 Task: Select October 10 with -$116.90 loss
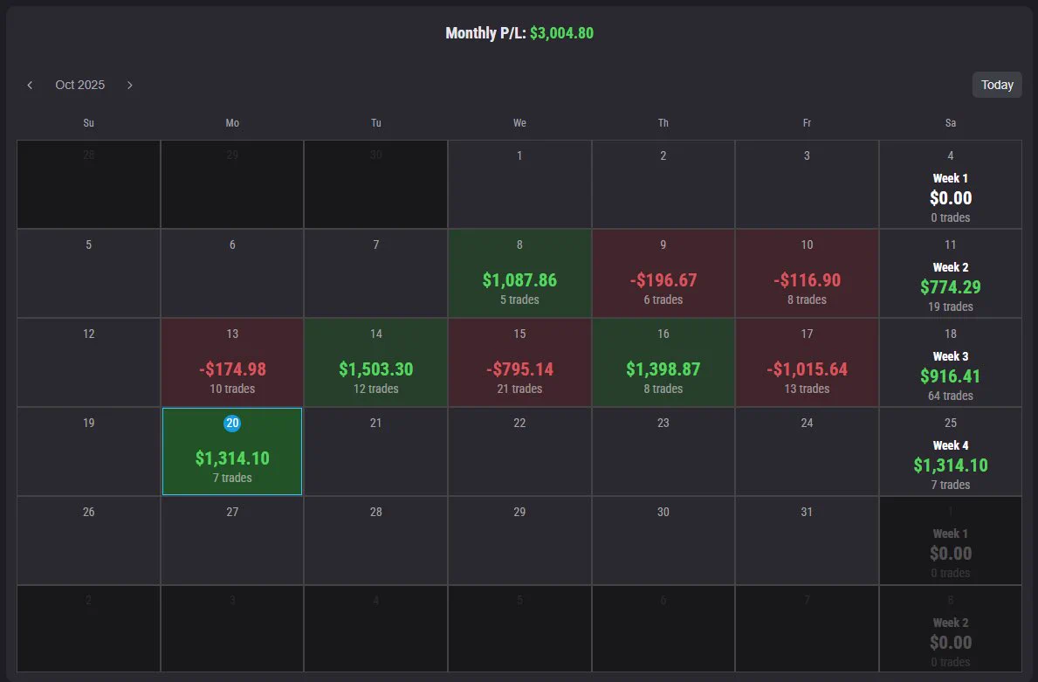(x=807, y=273)
